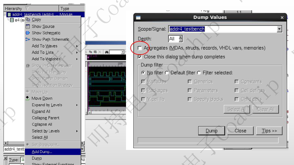Toggle the Parameters filter checkbox
The width and height of the screenshot is (294, 165).
click(x=190, y=90)
